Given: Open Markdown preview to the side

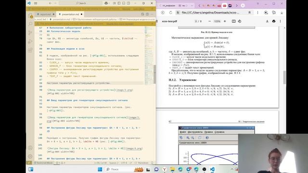Looking at the screenshot, I should click(x=142, y=14).
